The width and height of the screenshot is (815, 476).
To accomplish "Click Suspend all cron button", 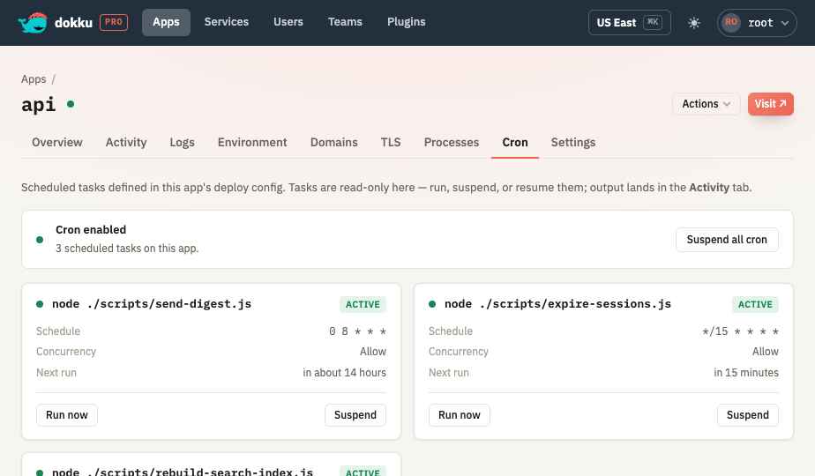I will click(x=727, y=240).
